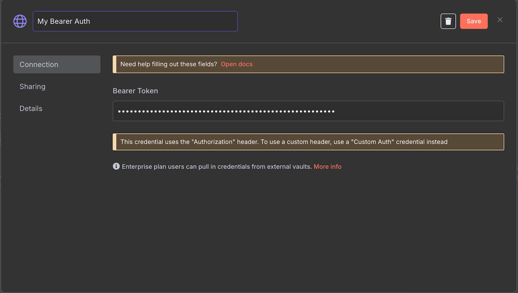The height and width of the screenshot is (293, 518).
Task: Delete credential with the trash icon
Action: click(x=448, y=21)
